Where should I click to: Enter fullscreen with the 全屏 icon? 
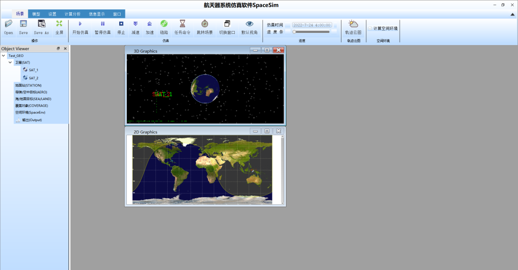pos(59,24)
